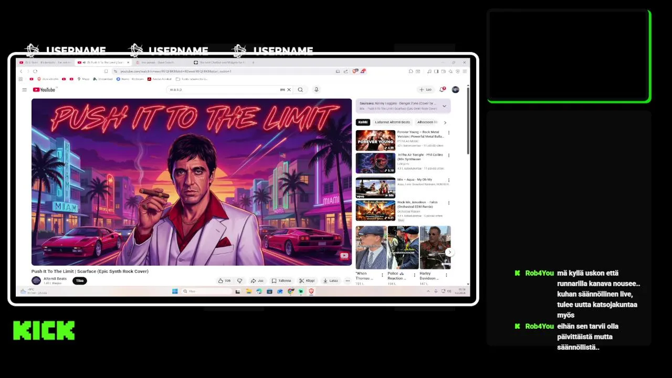This screenshot has height=378, width=672.
Task: Create a clip with Klippi button
Action: (x=307, y=281)
